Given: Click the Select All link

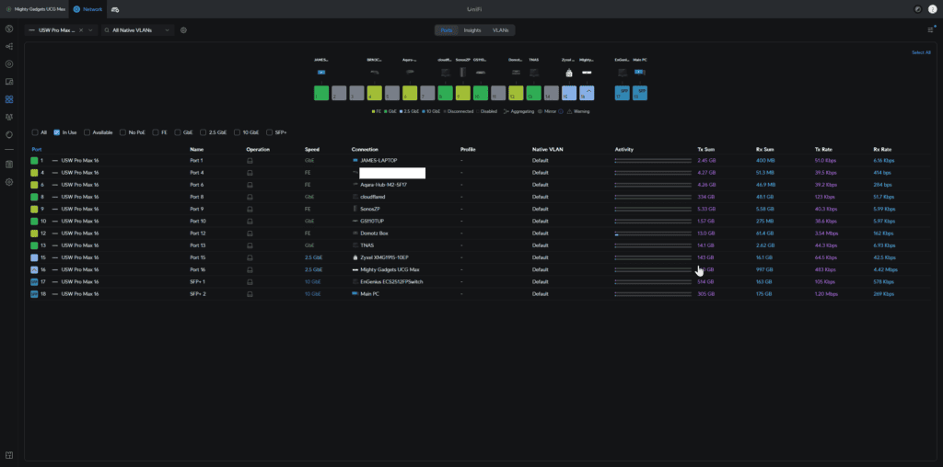Looking at the screenshot, I should coord(921,52).
